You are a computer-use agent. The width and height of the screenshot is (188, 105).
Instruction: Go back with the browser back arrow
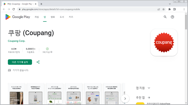4,9
